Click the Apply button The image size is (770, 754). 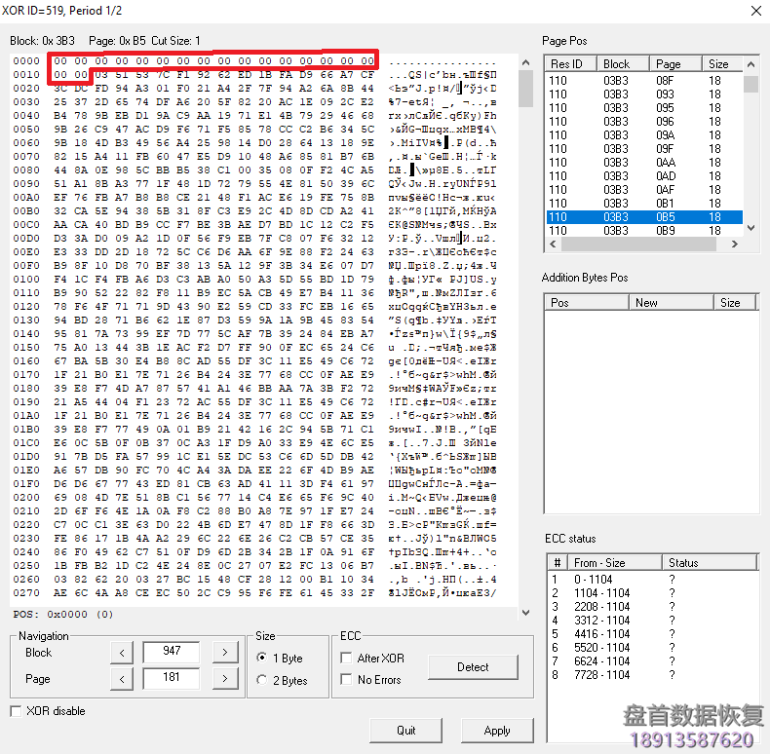click(496, 730)
